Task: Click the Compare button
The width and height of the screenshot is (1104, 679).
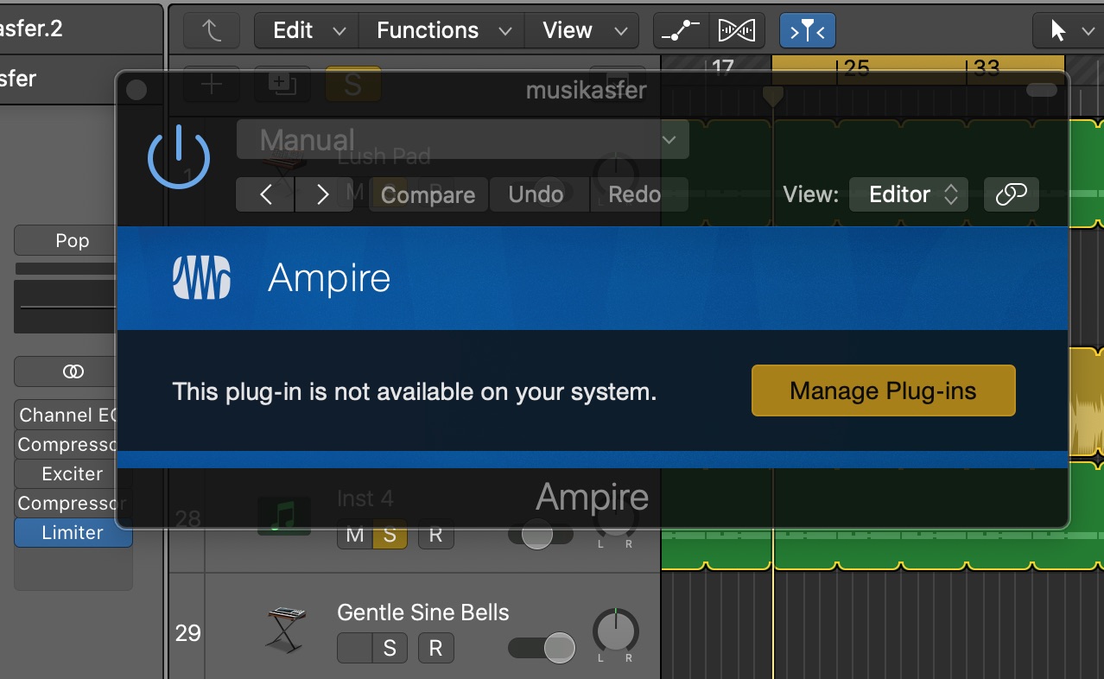Action: [x=428, y=194]
